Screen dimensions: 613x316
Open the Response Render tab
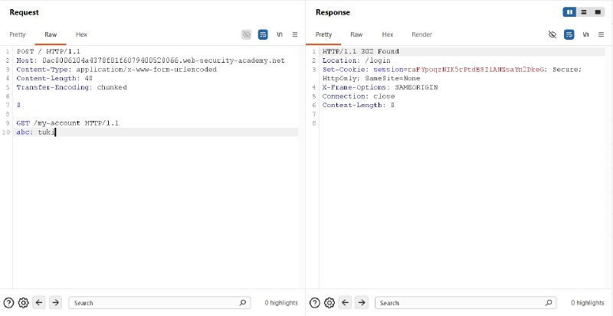pos(422,34)
